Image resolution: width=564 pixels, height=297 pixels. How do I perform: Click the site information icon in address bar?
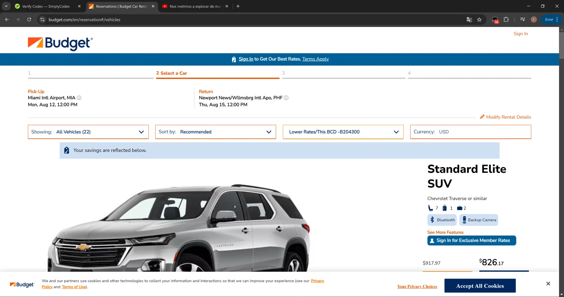(x=42, y=20)
